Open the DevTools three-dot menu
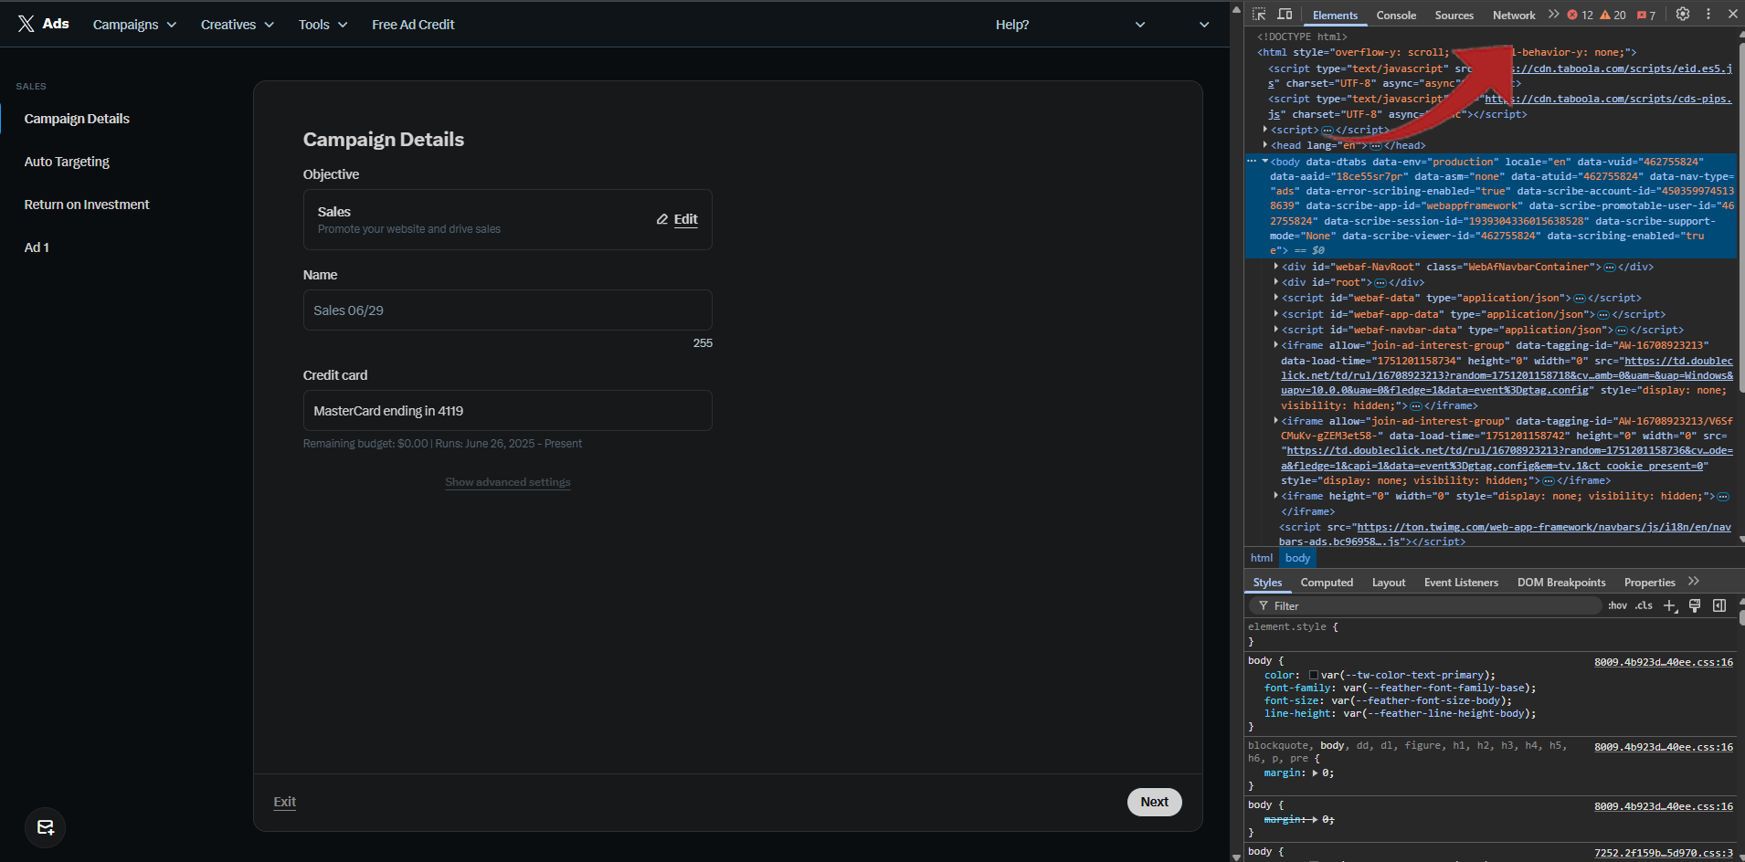The height and width of the screenshot is (862, 1745). pyautogui.click(x=1708, y=15)
